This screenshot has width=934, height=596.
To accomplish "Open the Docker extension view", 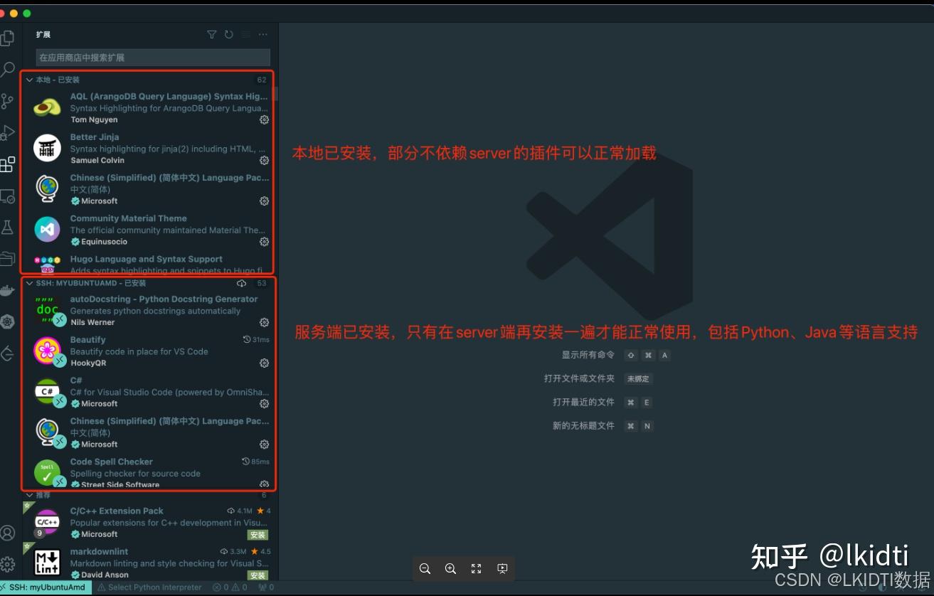I will (9, 291).
